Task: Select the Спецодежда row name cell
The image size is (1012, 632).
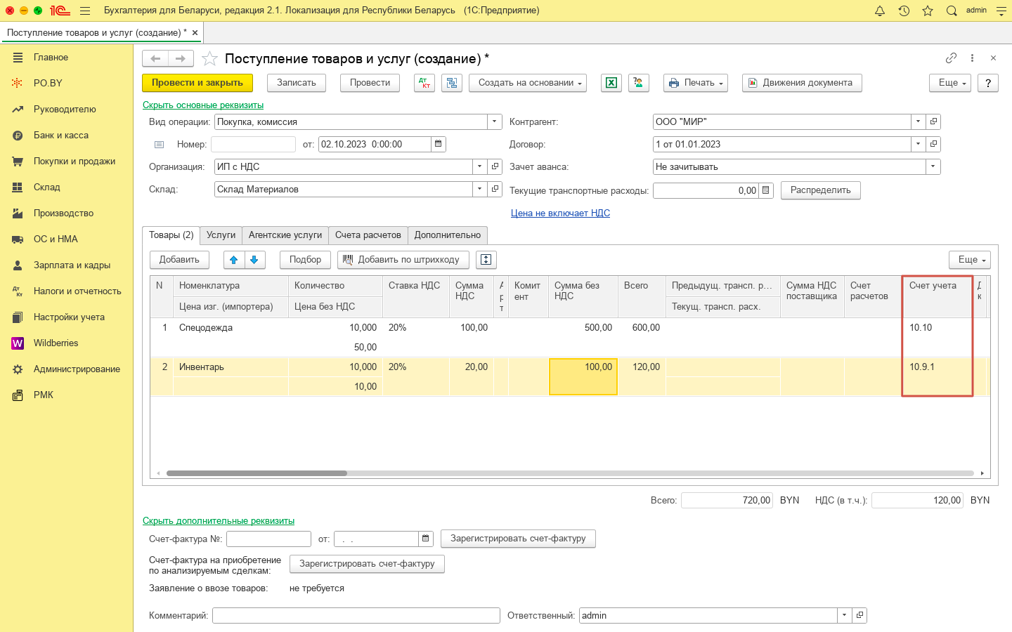Action: tap(231, 328)
